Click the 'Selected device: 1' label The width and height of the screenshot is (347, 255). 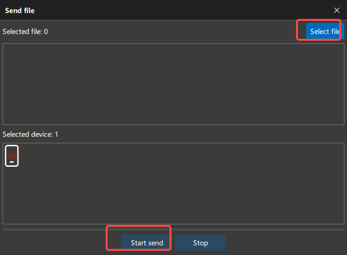coord(30,134)
